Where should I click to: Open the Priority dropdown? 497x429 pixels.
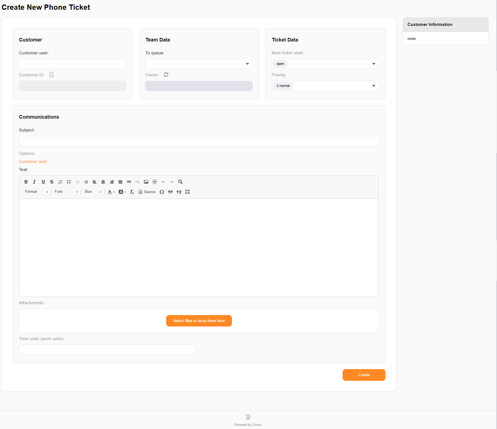[325, 86]
